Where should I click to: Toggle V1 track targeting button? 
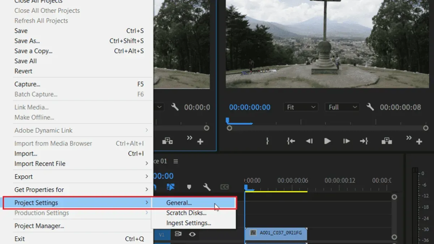click(x=162, y=235)
